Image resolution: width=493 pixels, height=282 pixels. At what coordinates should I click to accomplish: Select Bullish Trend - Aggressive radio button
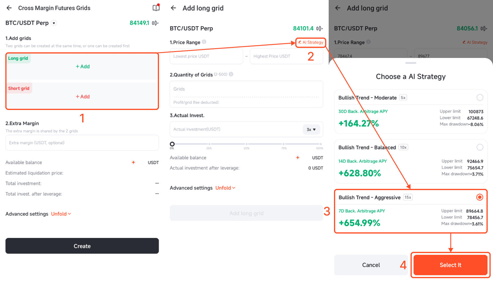point(480,197)
